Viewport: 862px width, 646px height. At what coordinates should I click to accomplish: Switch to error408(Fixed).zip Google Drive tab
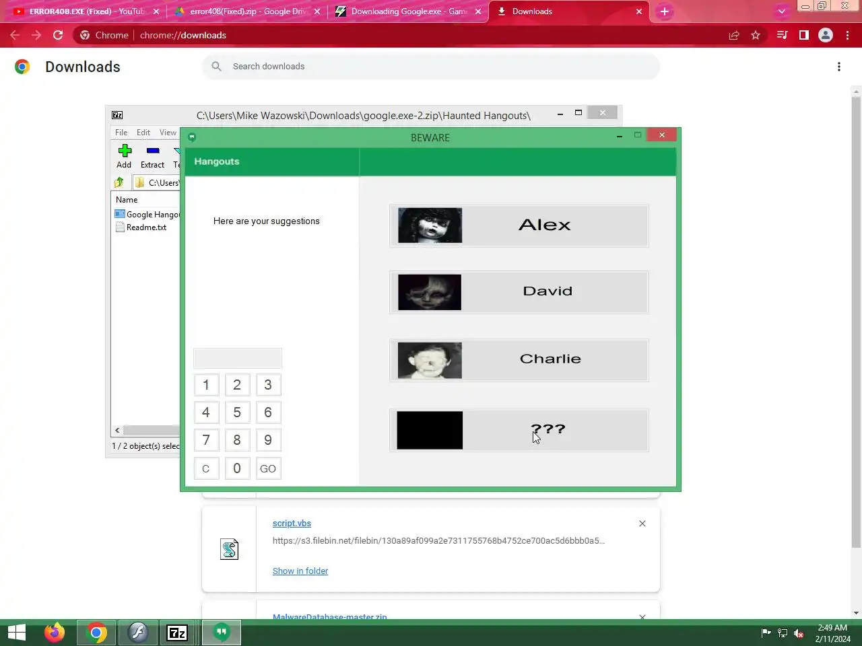[x=246, y=11]
